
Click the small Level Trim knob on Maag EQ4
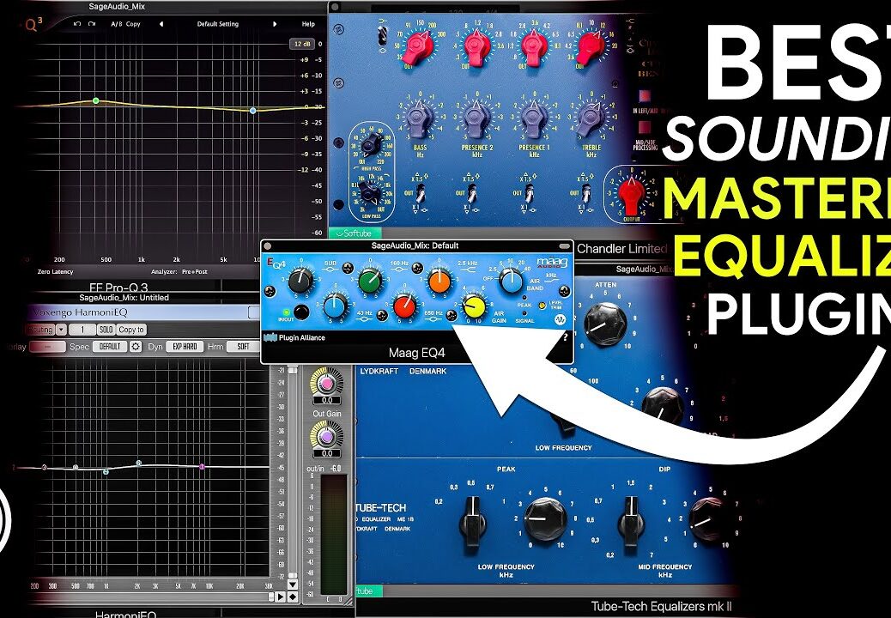tap(542, 306)
